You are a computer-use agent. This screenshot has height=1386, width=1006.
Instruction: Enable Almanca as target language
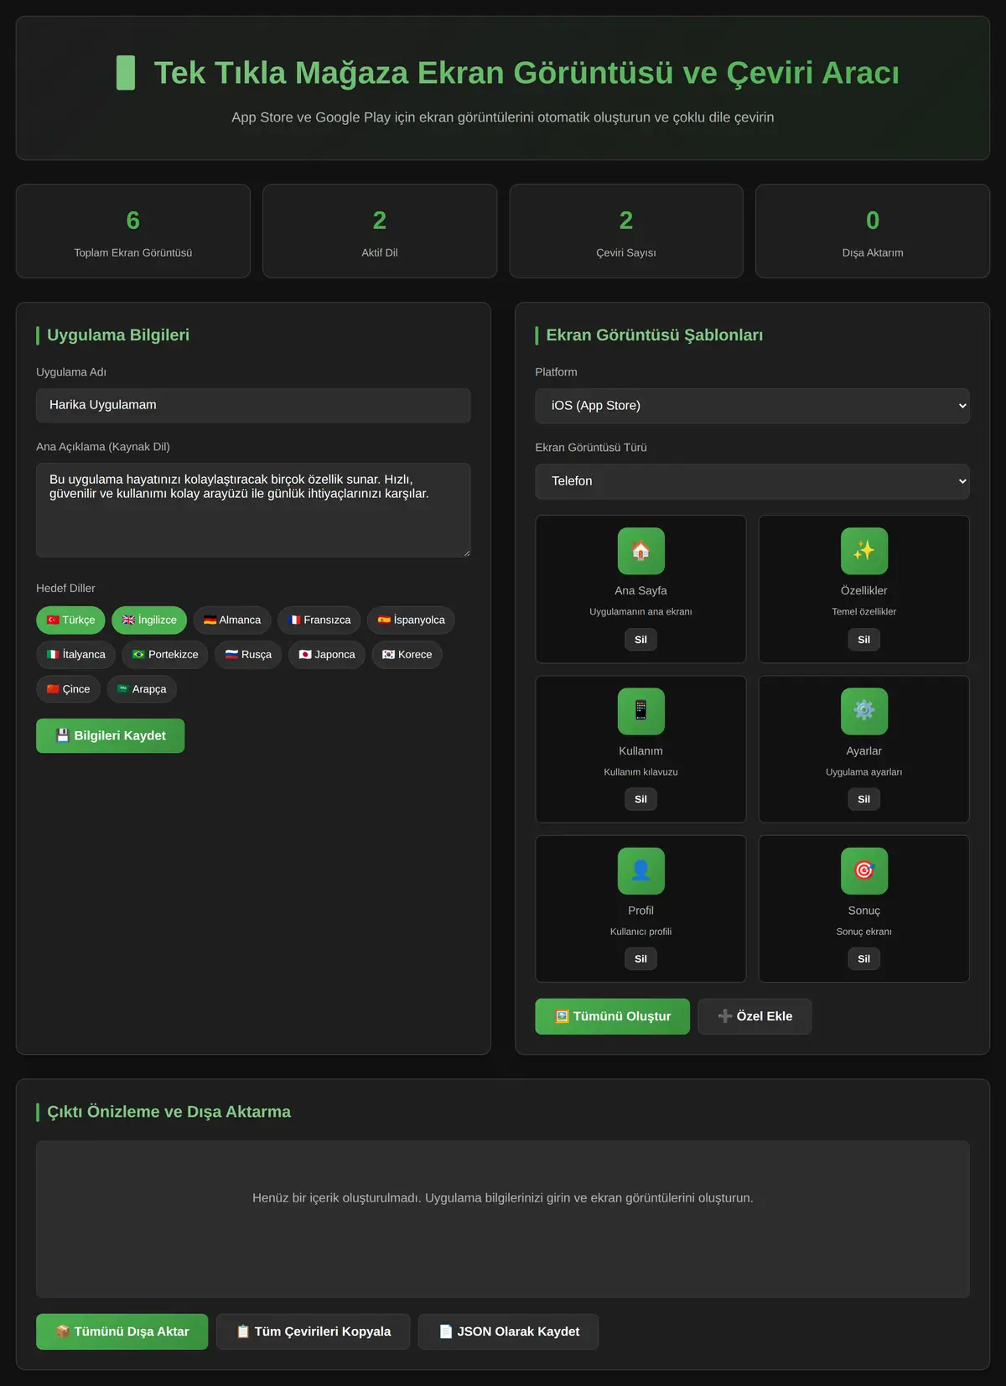pyautogui.click(x=232, y=620)
